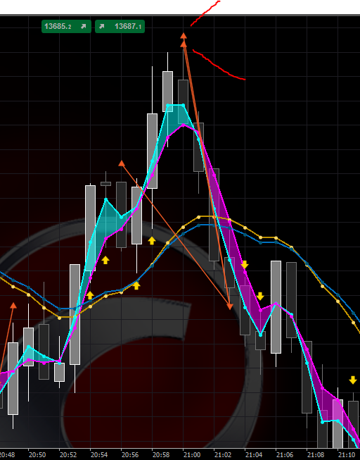Select the 21:04 time axis label
The image size is (360, 460).
[x=254, y=455]
